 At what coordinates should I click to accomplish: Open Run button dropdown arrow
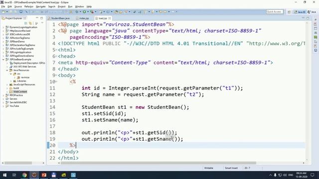[x=88, y=12]
